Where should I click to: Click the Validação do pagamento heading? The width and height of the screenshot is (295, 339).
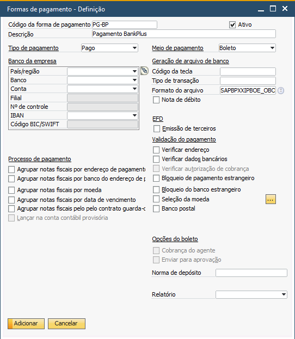(x=184, y=139)
